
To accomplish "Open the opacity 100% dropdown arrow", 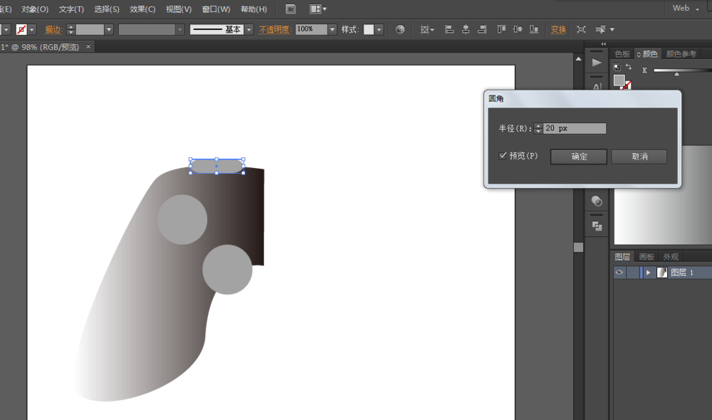I will click(333, 29).
